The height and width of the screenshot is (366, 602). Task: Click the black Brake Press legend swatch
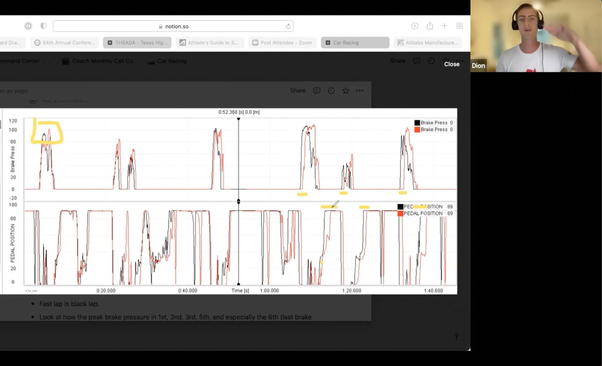click(x=417, y=123)
